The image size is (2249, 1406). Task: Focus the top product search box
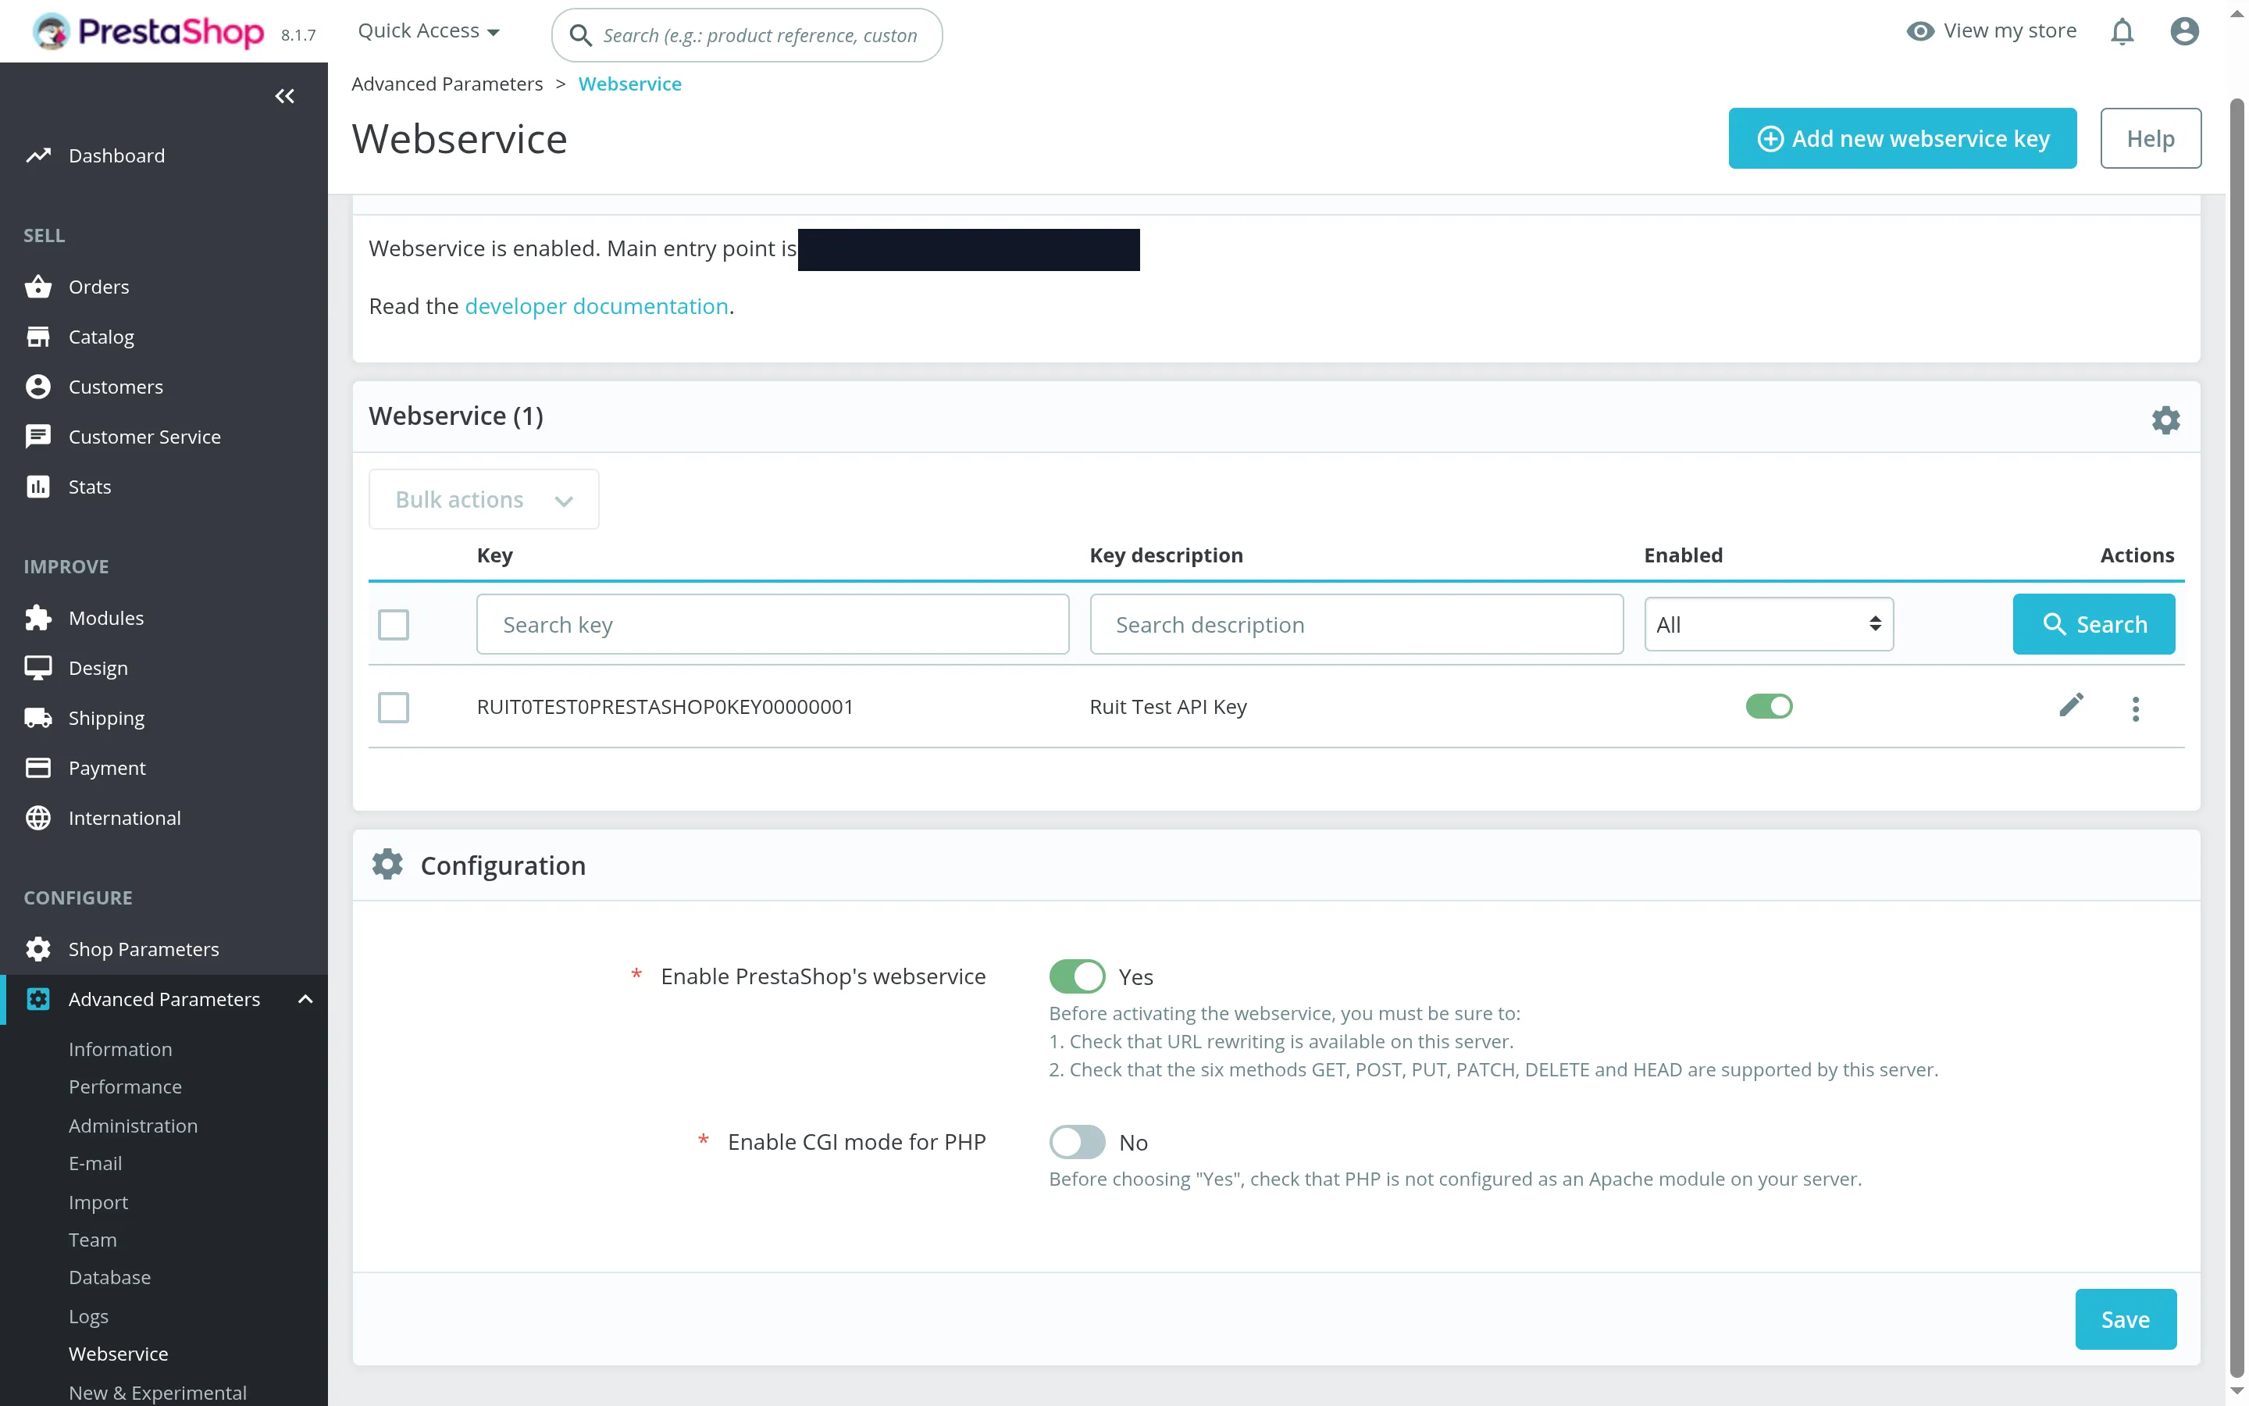pyautogui.click(x=747, y=35)
